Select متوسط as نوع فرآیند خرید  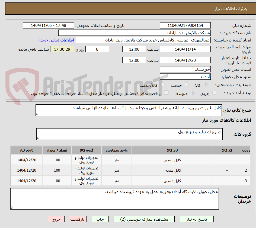(x=193, y=93)
